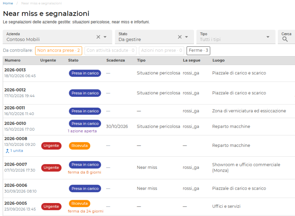Click the merge icon next to '1 unita'
Screen dimensions: 295x216
(x=7, y=150)
